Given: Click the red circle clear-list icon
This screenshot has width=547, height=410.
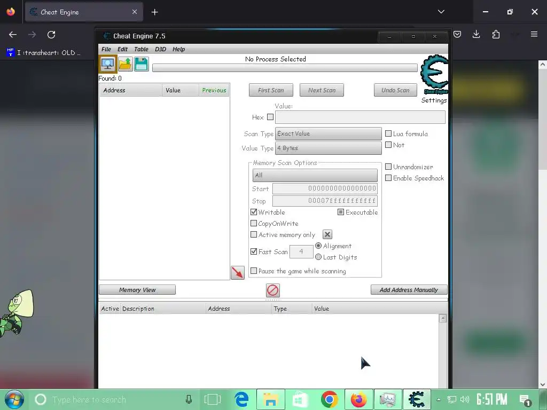Looking at the screenshot, I should tap(273, 290).
